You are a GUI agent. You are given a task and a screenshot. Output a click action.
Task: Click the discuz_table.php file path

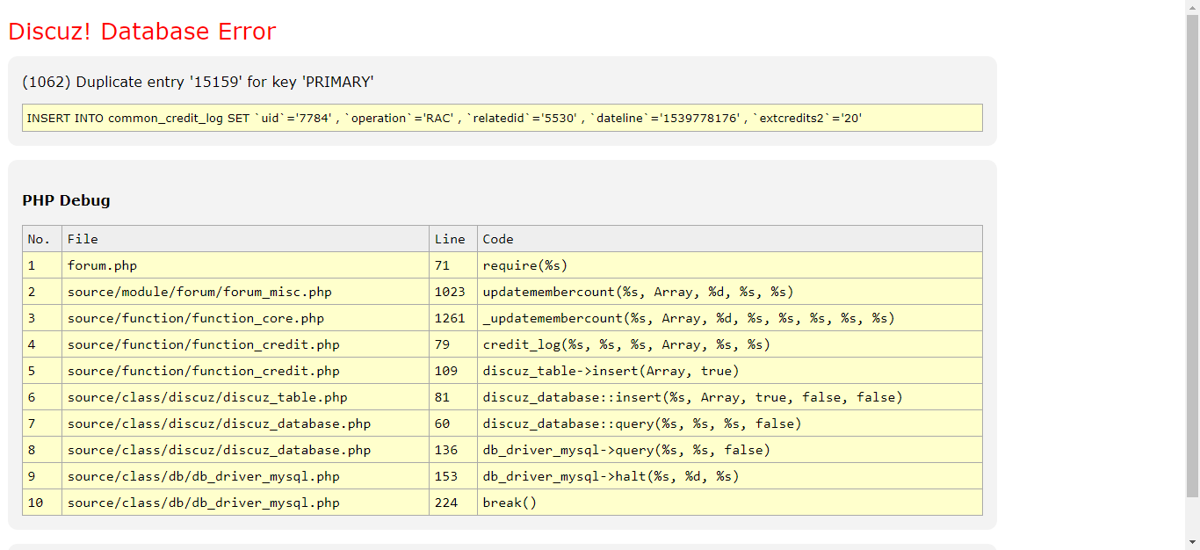point(207,397)
